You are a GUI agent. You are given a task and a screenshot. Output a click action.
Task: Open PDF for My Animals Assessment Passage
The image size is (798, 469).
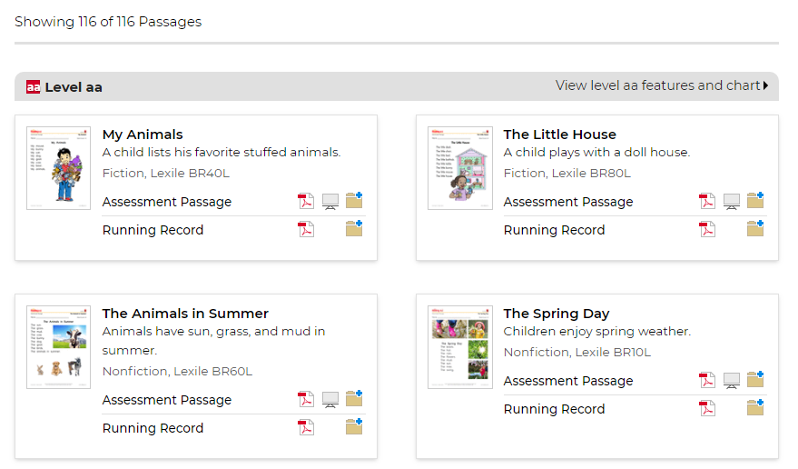coord(306,202)
